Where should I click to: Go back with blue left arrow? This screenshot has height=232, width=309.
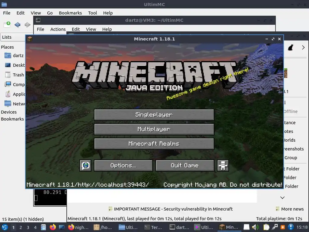point(17,25)
